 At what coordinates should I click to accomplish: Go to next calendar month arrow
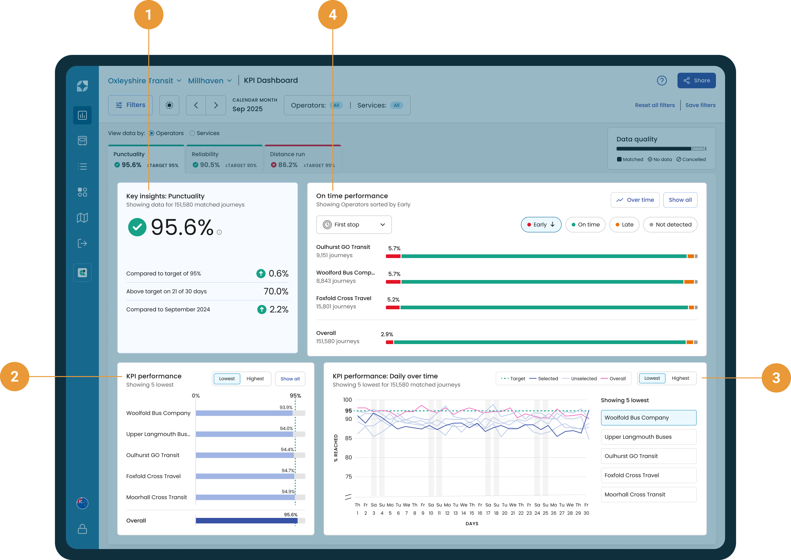[216, 105]
